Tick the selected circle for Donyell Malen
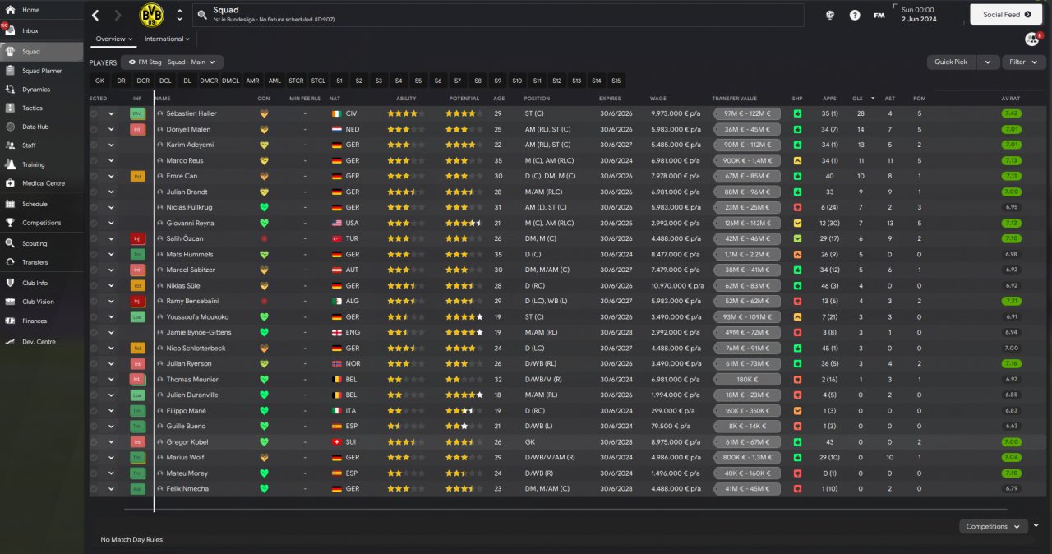The height and width of the screenshot is (554, 1052). click(94, 129)
